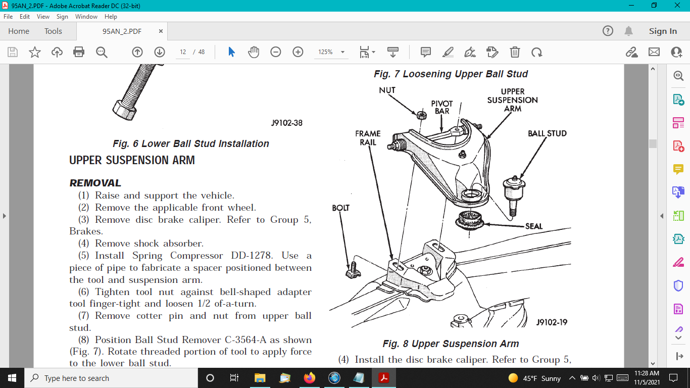690x388 pixels.
Task: Close the 95AN_2.PDF document tab
Action: coord(161,31)
